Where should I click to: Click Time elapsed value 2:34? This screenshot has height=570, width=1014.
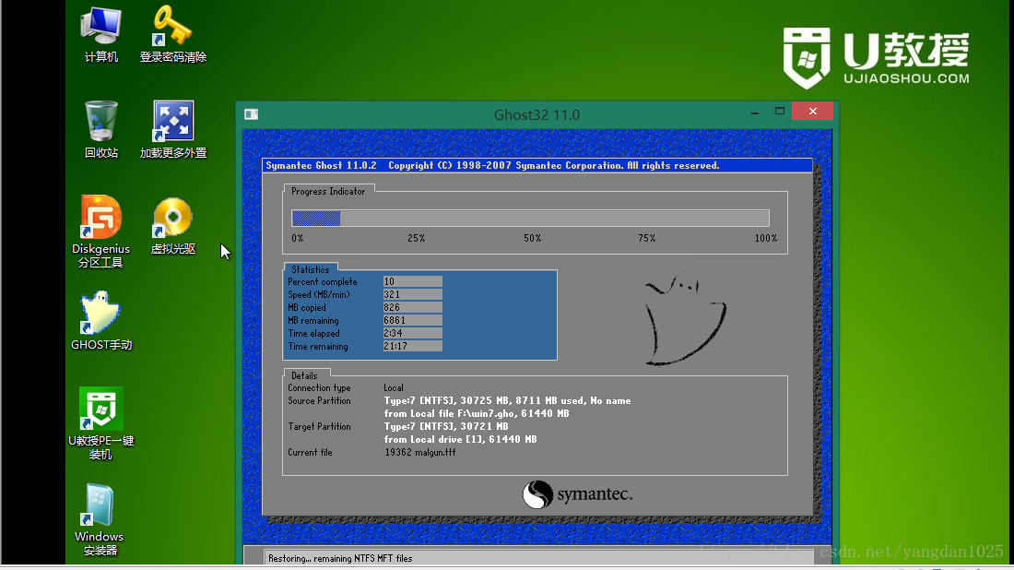pyautogui.click(x=413, y=333)
